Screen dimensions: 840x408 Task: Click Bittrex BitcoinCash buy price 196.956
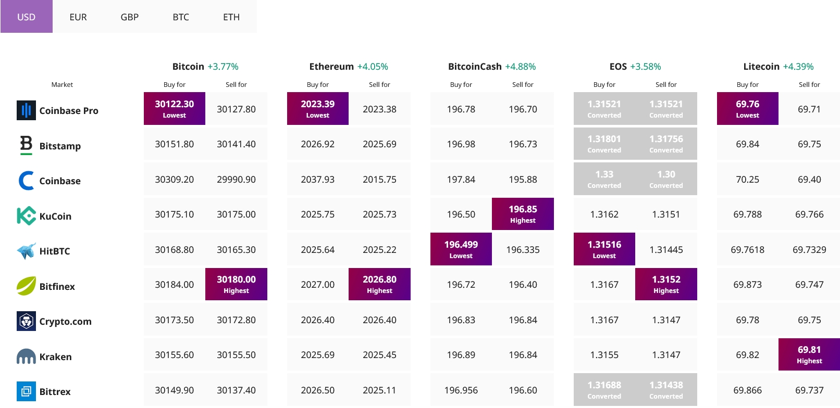click(461, 390)
